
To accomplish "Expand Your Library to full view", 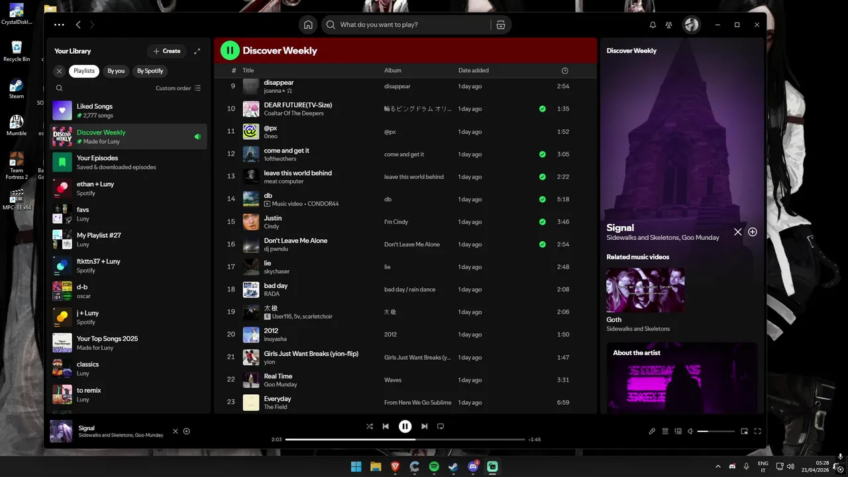I will 197,51.
